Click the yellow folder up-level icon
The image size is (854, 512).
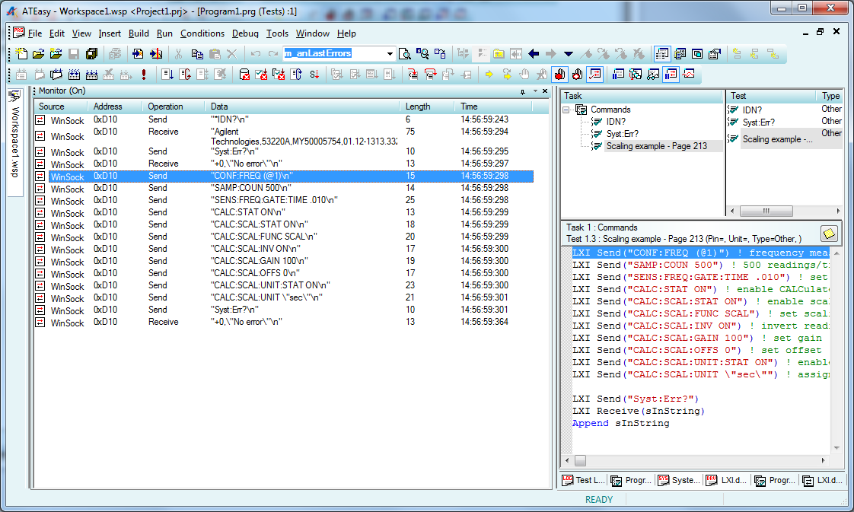pyautogui.click(x=499, y=53)
